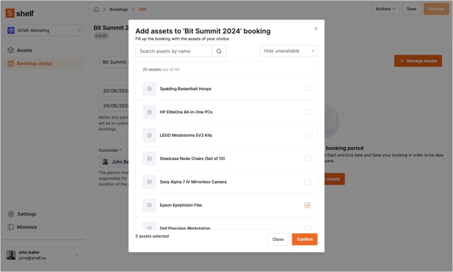Screen dimensions: 453x272
Task: Click the Edit breadcrumb
Action: click(x=143, y=9)
